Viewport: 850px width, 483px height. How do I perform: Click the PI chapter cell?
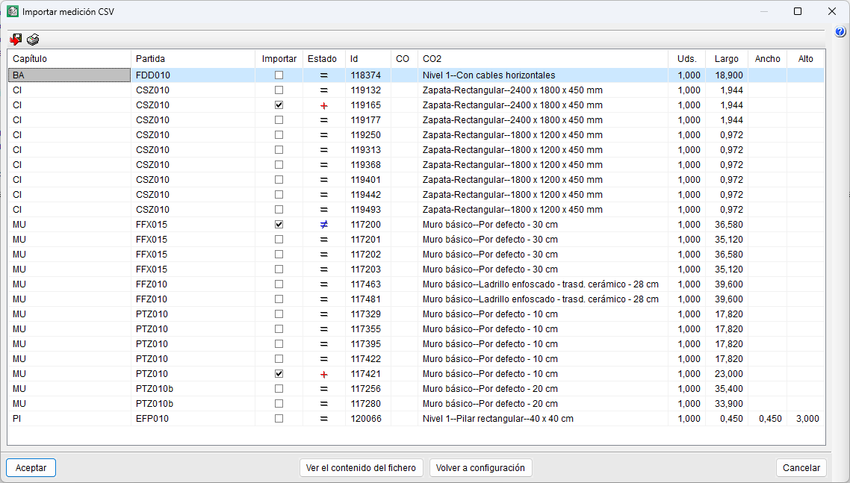coord(69,419)
